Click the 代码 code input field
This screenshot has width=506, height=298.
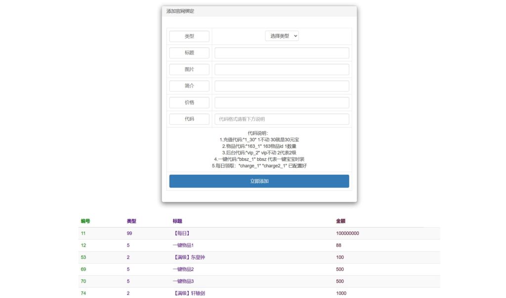click(x=282, y=119)
